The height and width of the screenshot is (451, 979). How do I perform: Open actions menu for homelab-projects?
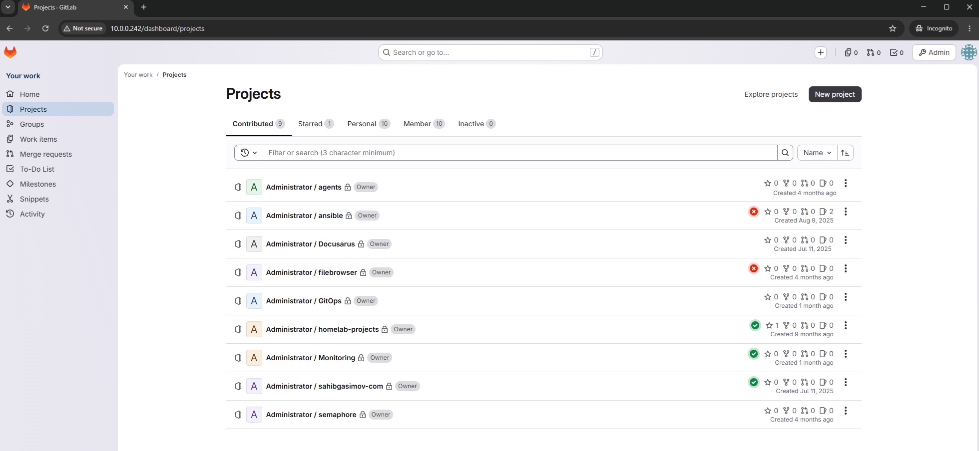pos(846,325)
